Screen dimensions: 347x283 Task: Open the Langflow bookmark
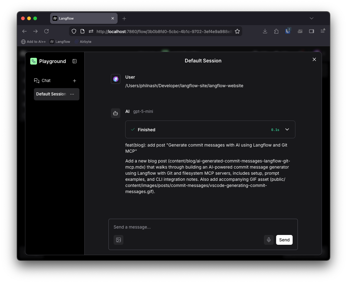tap(60, 42)
